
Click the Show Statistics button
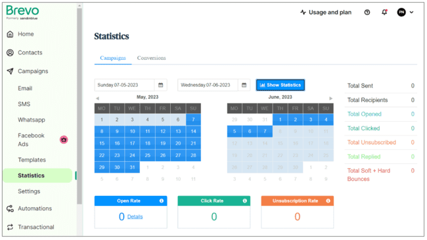[x=281, y=85]
